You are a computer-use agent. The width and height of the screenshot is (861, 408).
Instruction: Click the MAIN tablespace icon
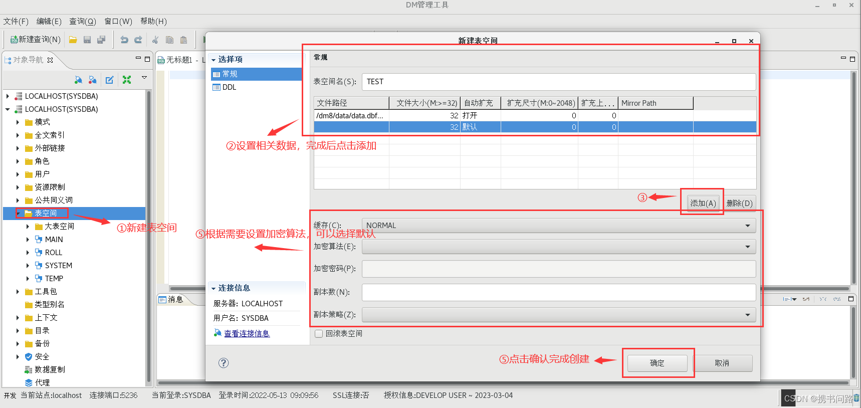pyautogui.click(x=39, y=240)
